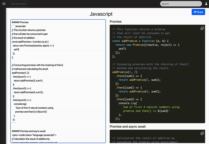
Task: Open the hamburger navigation menu
Action: 4,4
